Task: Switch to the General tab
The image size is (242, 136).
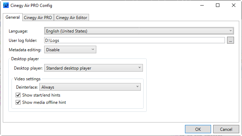Action: [x=13, y=17]
